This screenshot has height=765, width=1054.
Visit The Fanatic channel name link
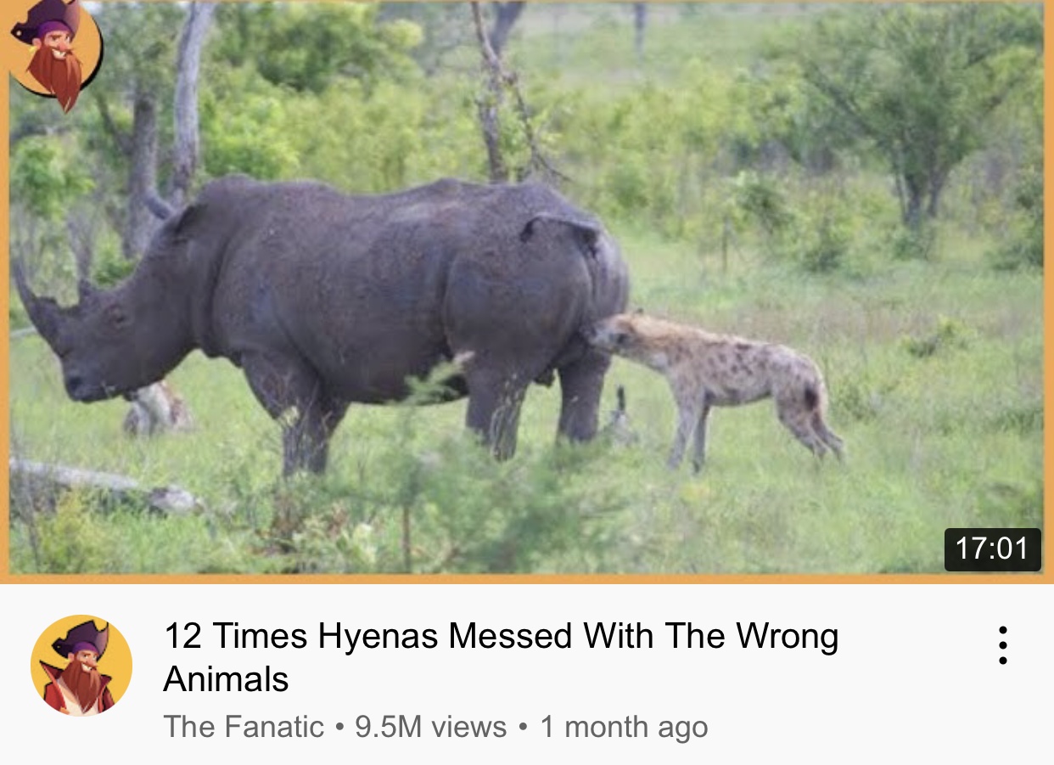(x=244, y=727)
